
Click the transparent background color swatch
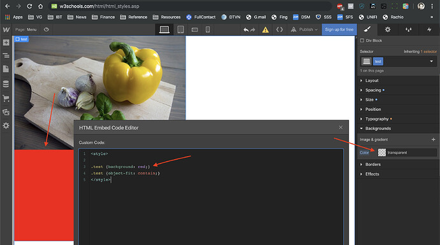click(x=382, y=153)
